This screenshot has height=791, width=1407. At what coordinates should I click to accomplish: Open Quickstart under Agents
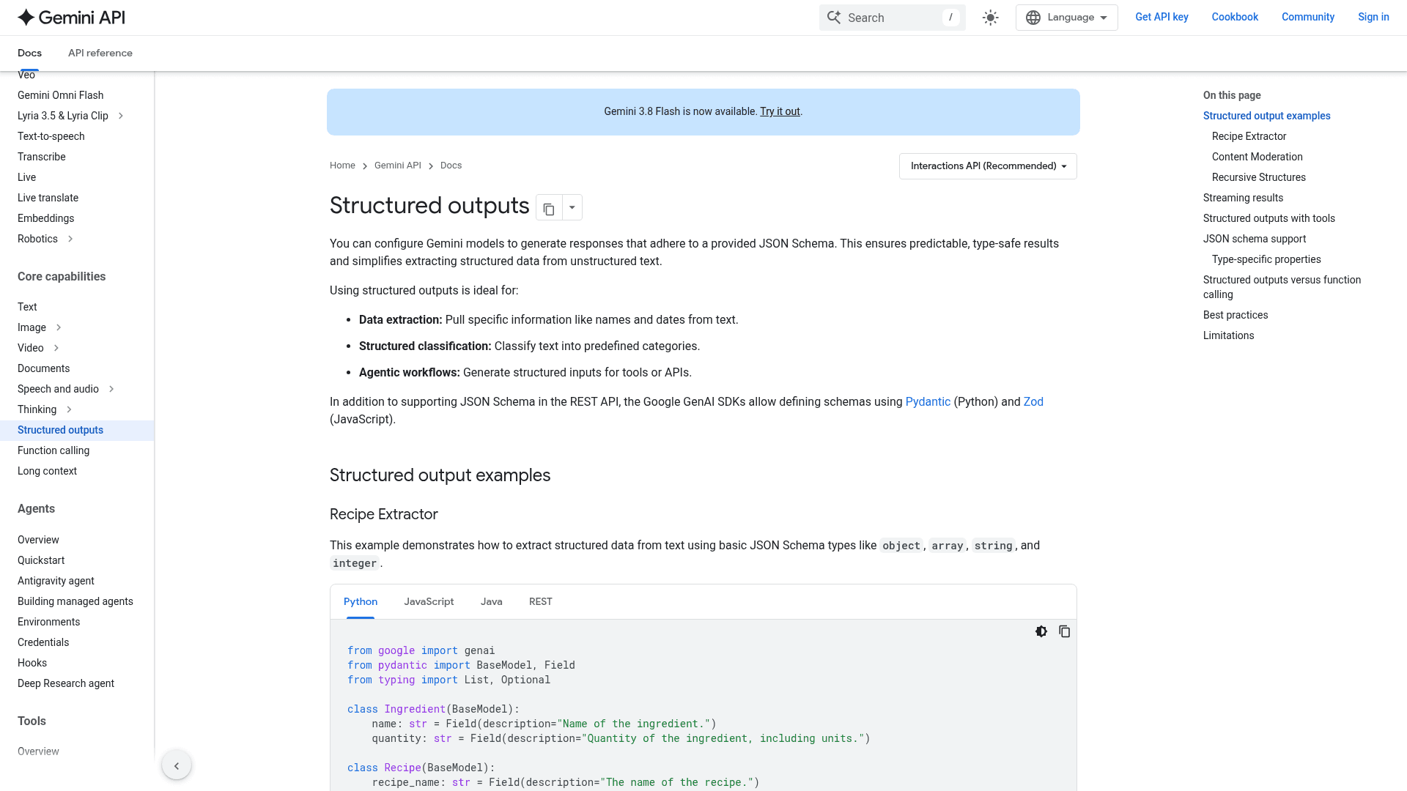[41, 560]
